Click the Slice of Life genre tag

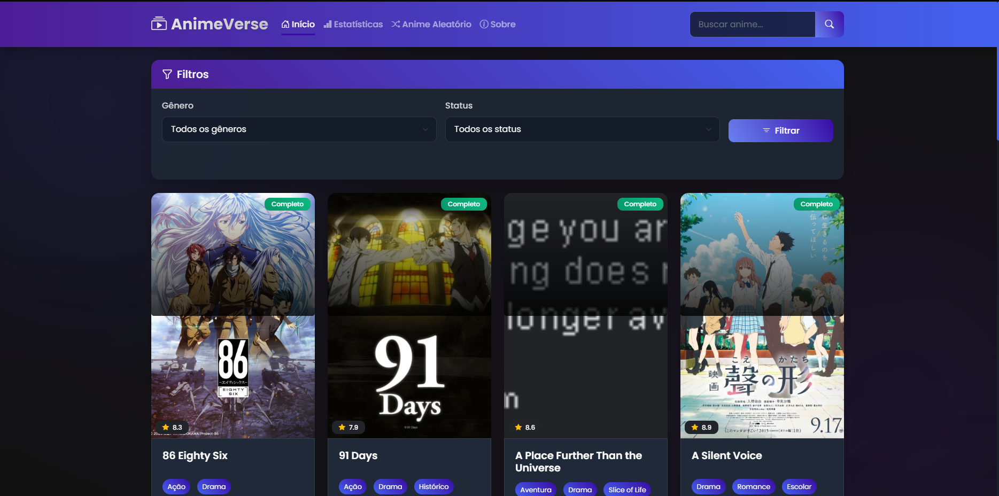click(627, 489)
